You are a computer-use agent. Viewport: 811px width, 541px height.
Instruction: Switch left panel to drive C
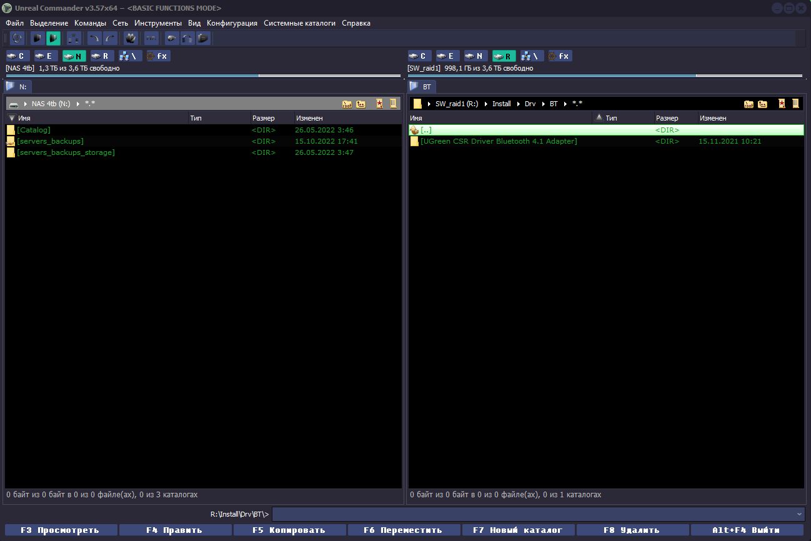coord(18,56)
